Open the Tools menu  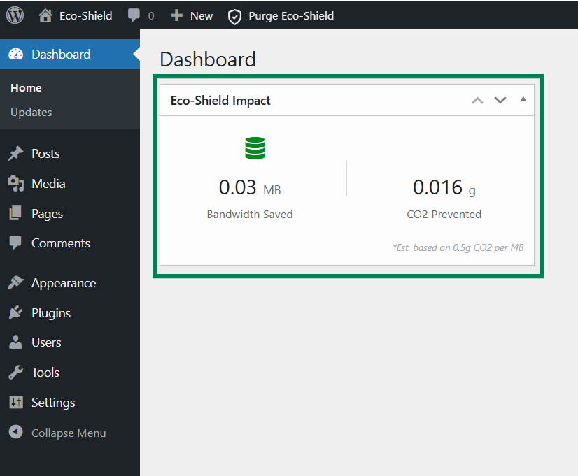click(45, 373)
